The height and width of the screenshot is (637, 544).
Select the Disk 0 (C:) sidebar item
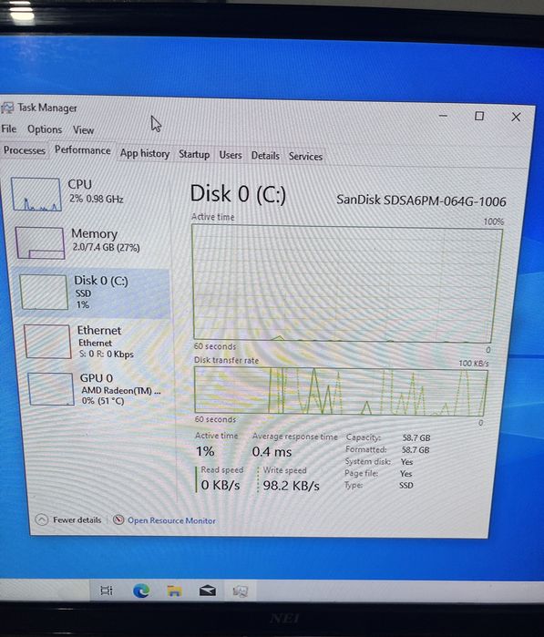94,293
